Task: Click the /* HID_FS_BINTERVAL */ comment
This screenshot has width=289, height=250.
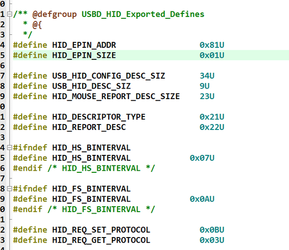Action: click(x=101, y=210)
